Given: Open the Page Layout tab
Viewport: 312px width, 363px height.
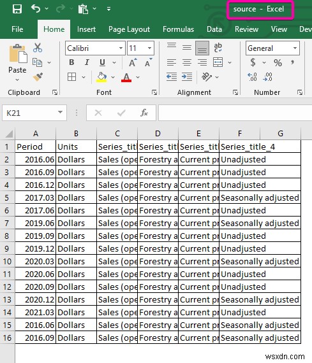Looking at the screenshot, I should 130,29.
